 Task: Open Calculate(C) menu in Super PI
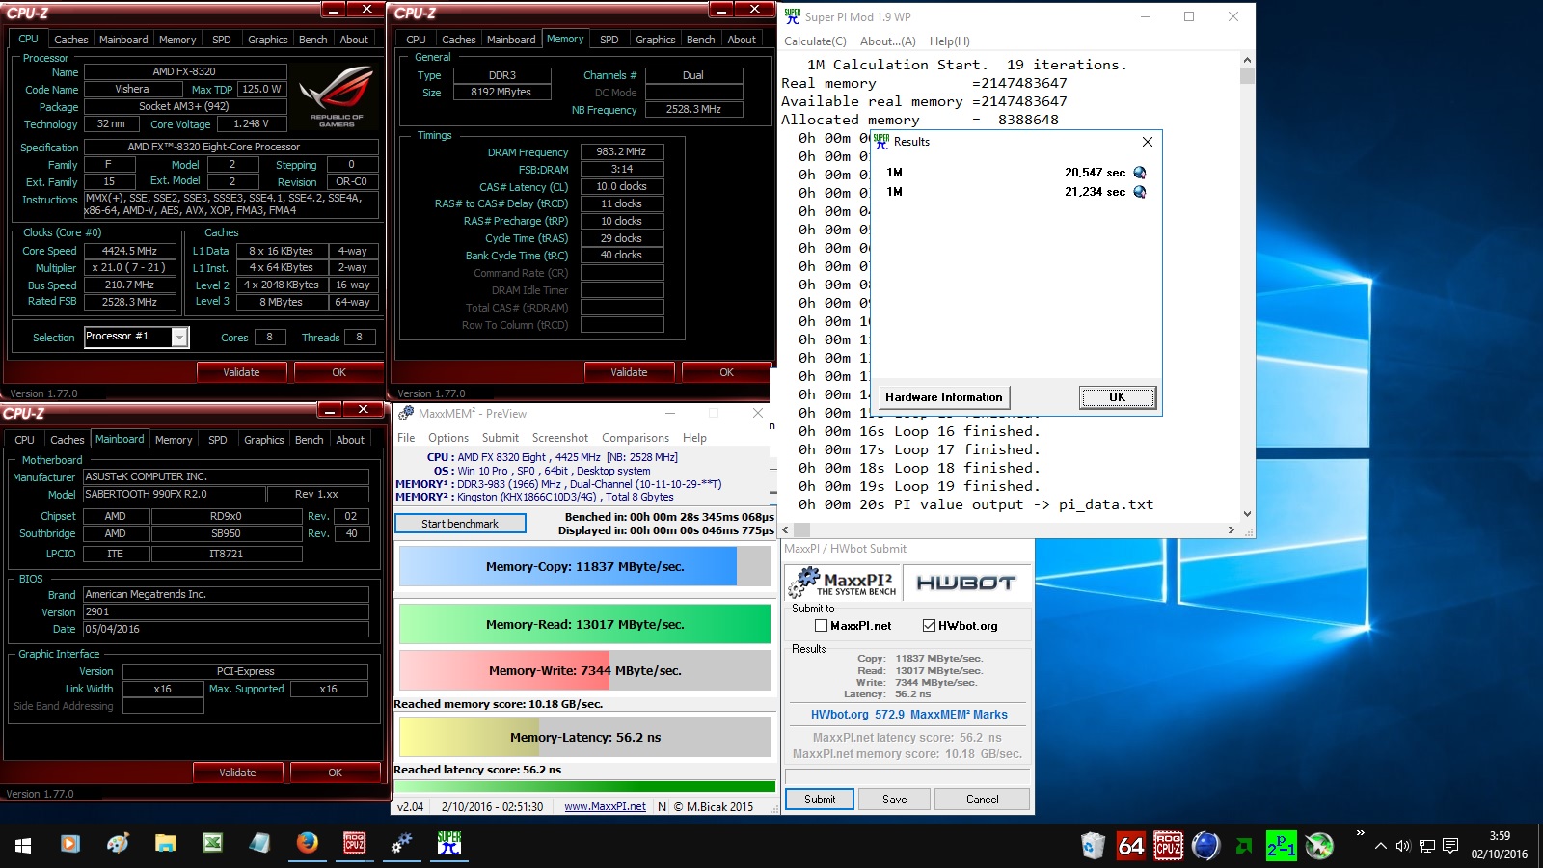815,41
